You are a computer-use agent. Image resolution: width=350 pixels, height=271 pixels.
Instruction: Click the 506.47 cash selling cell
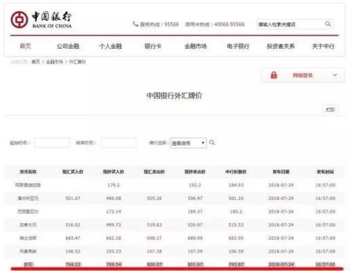(x=195, y=199)
